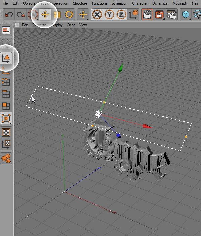Toggle the Z axis lock
The height and width of the screenshot is (236, 201).
pos(121,15)
